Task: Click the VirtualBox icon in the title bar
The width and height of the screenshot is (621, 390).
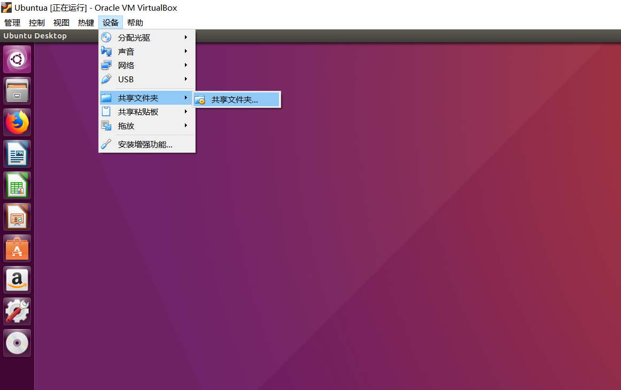Action: point(6,7)
